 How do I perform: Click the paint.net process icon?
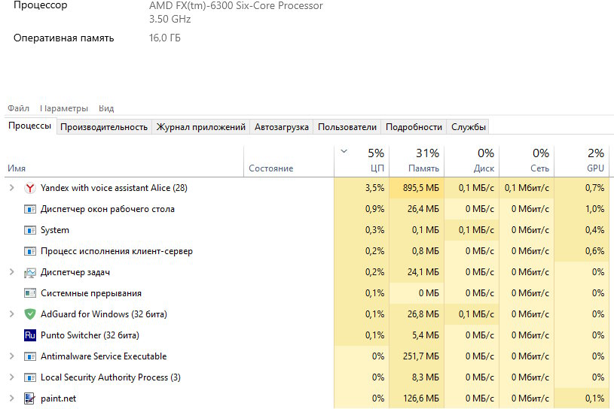click(30, 398)
